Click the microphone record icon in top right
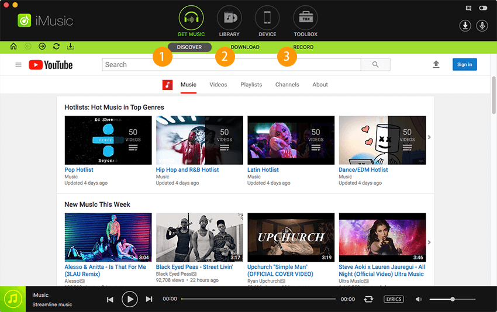This screenshot has width=497, height=312. [x=482, y=26]
